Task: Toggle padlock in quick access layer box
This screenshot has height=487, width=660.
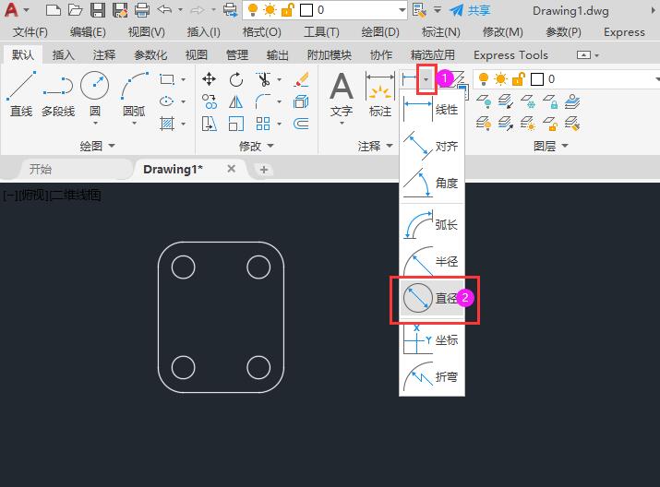Action: (x=288, y=9)
